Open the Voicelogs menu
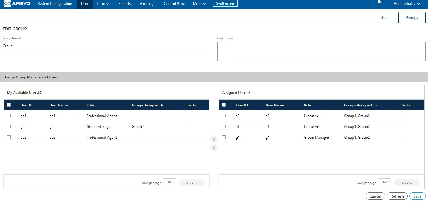Viewport: 428px width, 203px height. [147, 4]
